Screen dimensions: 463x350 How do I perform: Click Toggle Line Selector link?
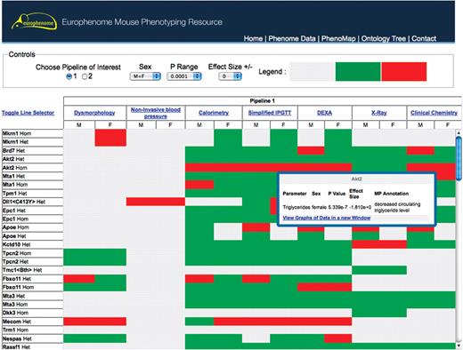(28, 113)
